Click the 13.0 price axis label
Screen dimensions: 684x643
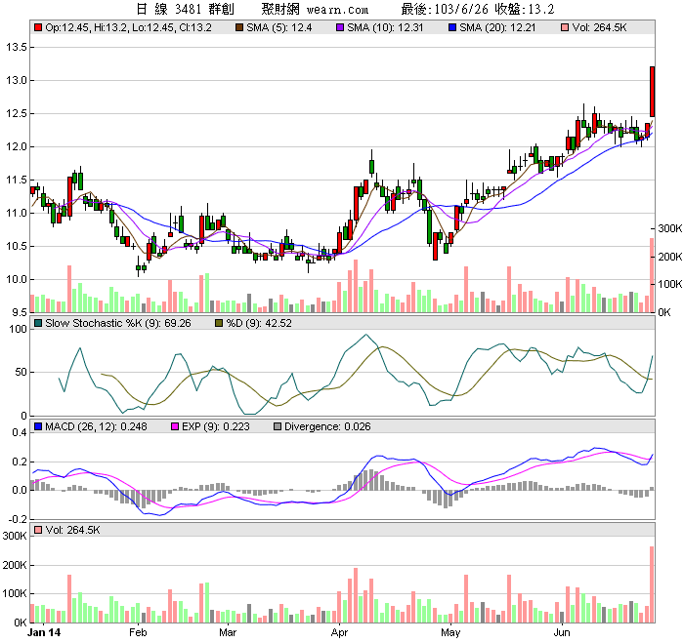(x=16, y=80)
